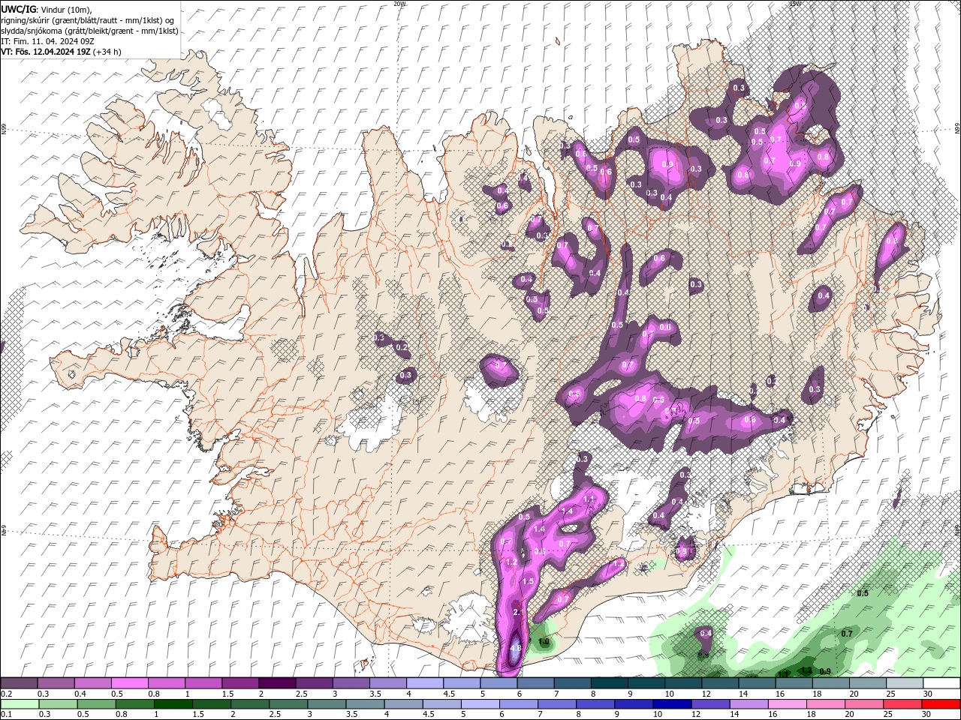Click the '4.5' label on the snow scale
This screenshot has width=961, height=720.
(448, 694)
